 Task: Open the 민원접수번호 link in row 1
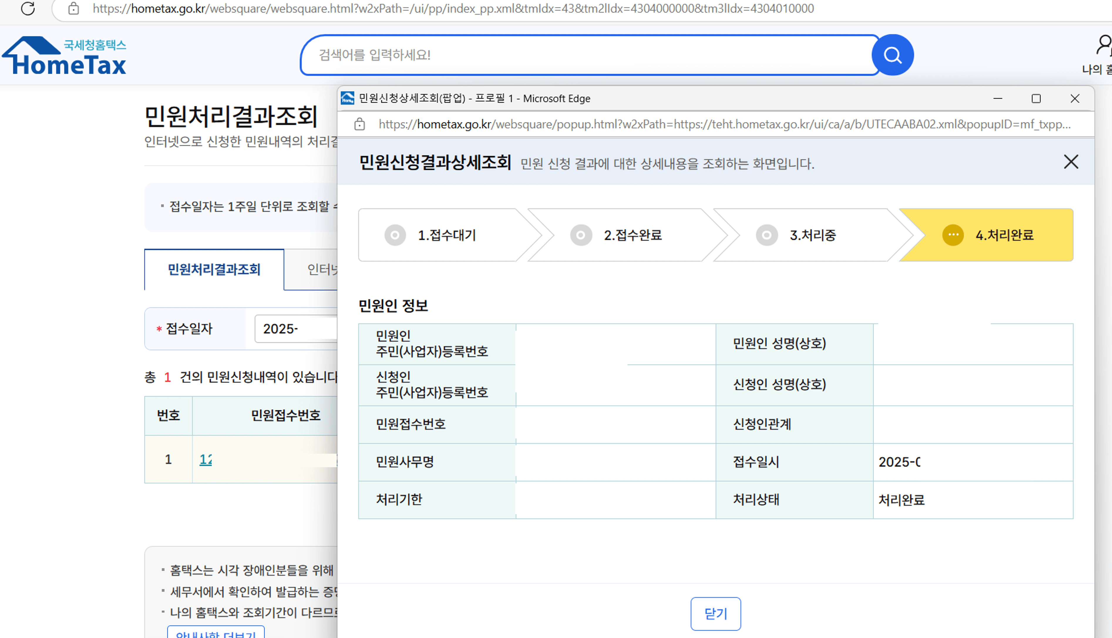tap(206, 460)
